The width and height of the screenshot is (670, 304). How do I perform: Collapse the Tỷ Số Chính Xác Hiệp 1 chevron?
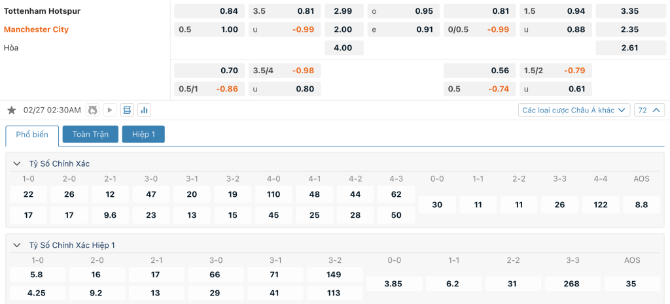coord(17,245)
